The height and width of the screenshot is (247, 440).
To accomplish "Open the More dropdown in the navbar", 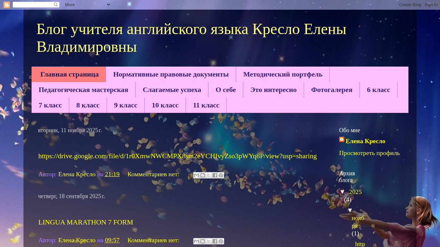I will (x=87, y=5).
